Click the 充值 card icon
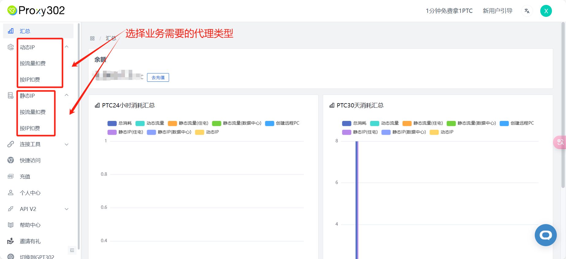The height and width of the screenshot is (259, 566). click(x=11, y=176)
